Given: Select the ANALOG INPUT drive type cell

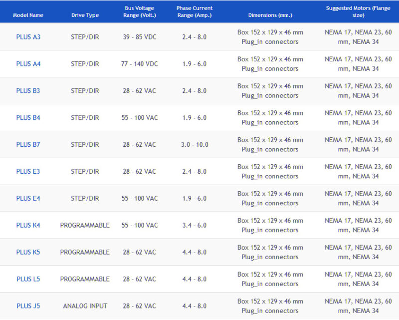Looking at the screenshot, I should (85, 306).
